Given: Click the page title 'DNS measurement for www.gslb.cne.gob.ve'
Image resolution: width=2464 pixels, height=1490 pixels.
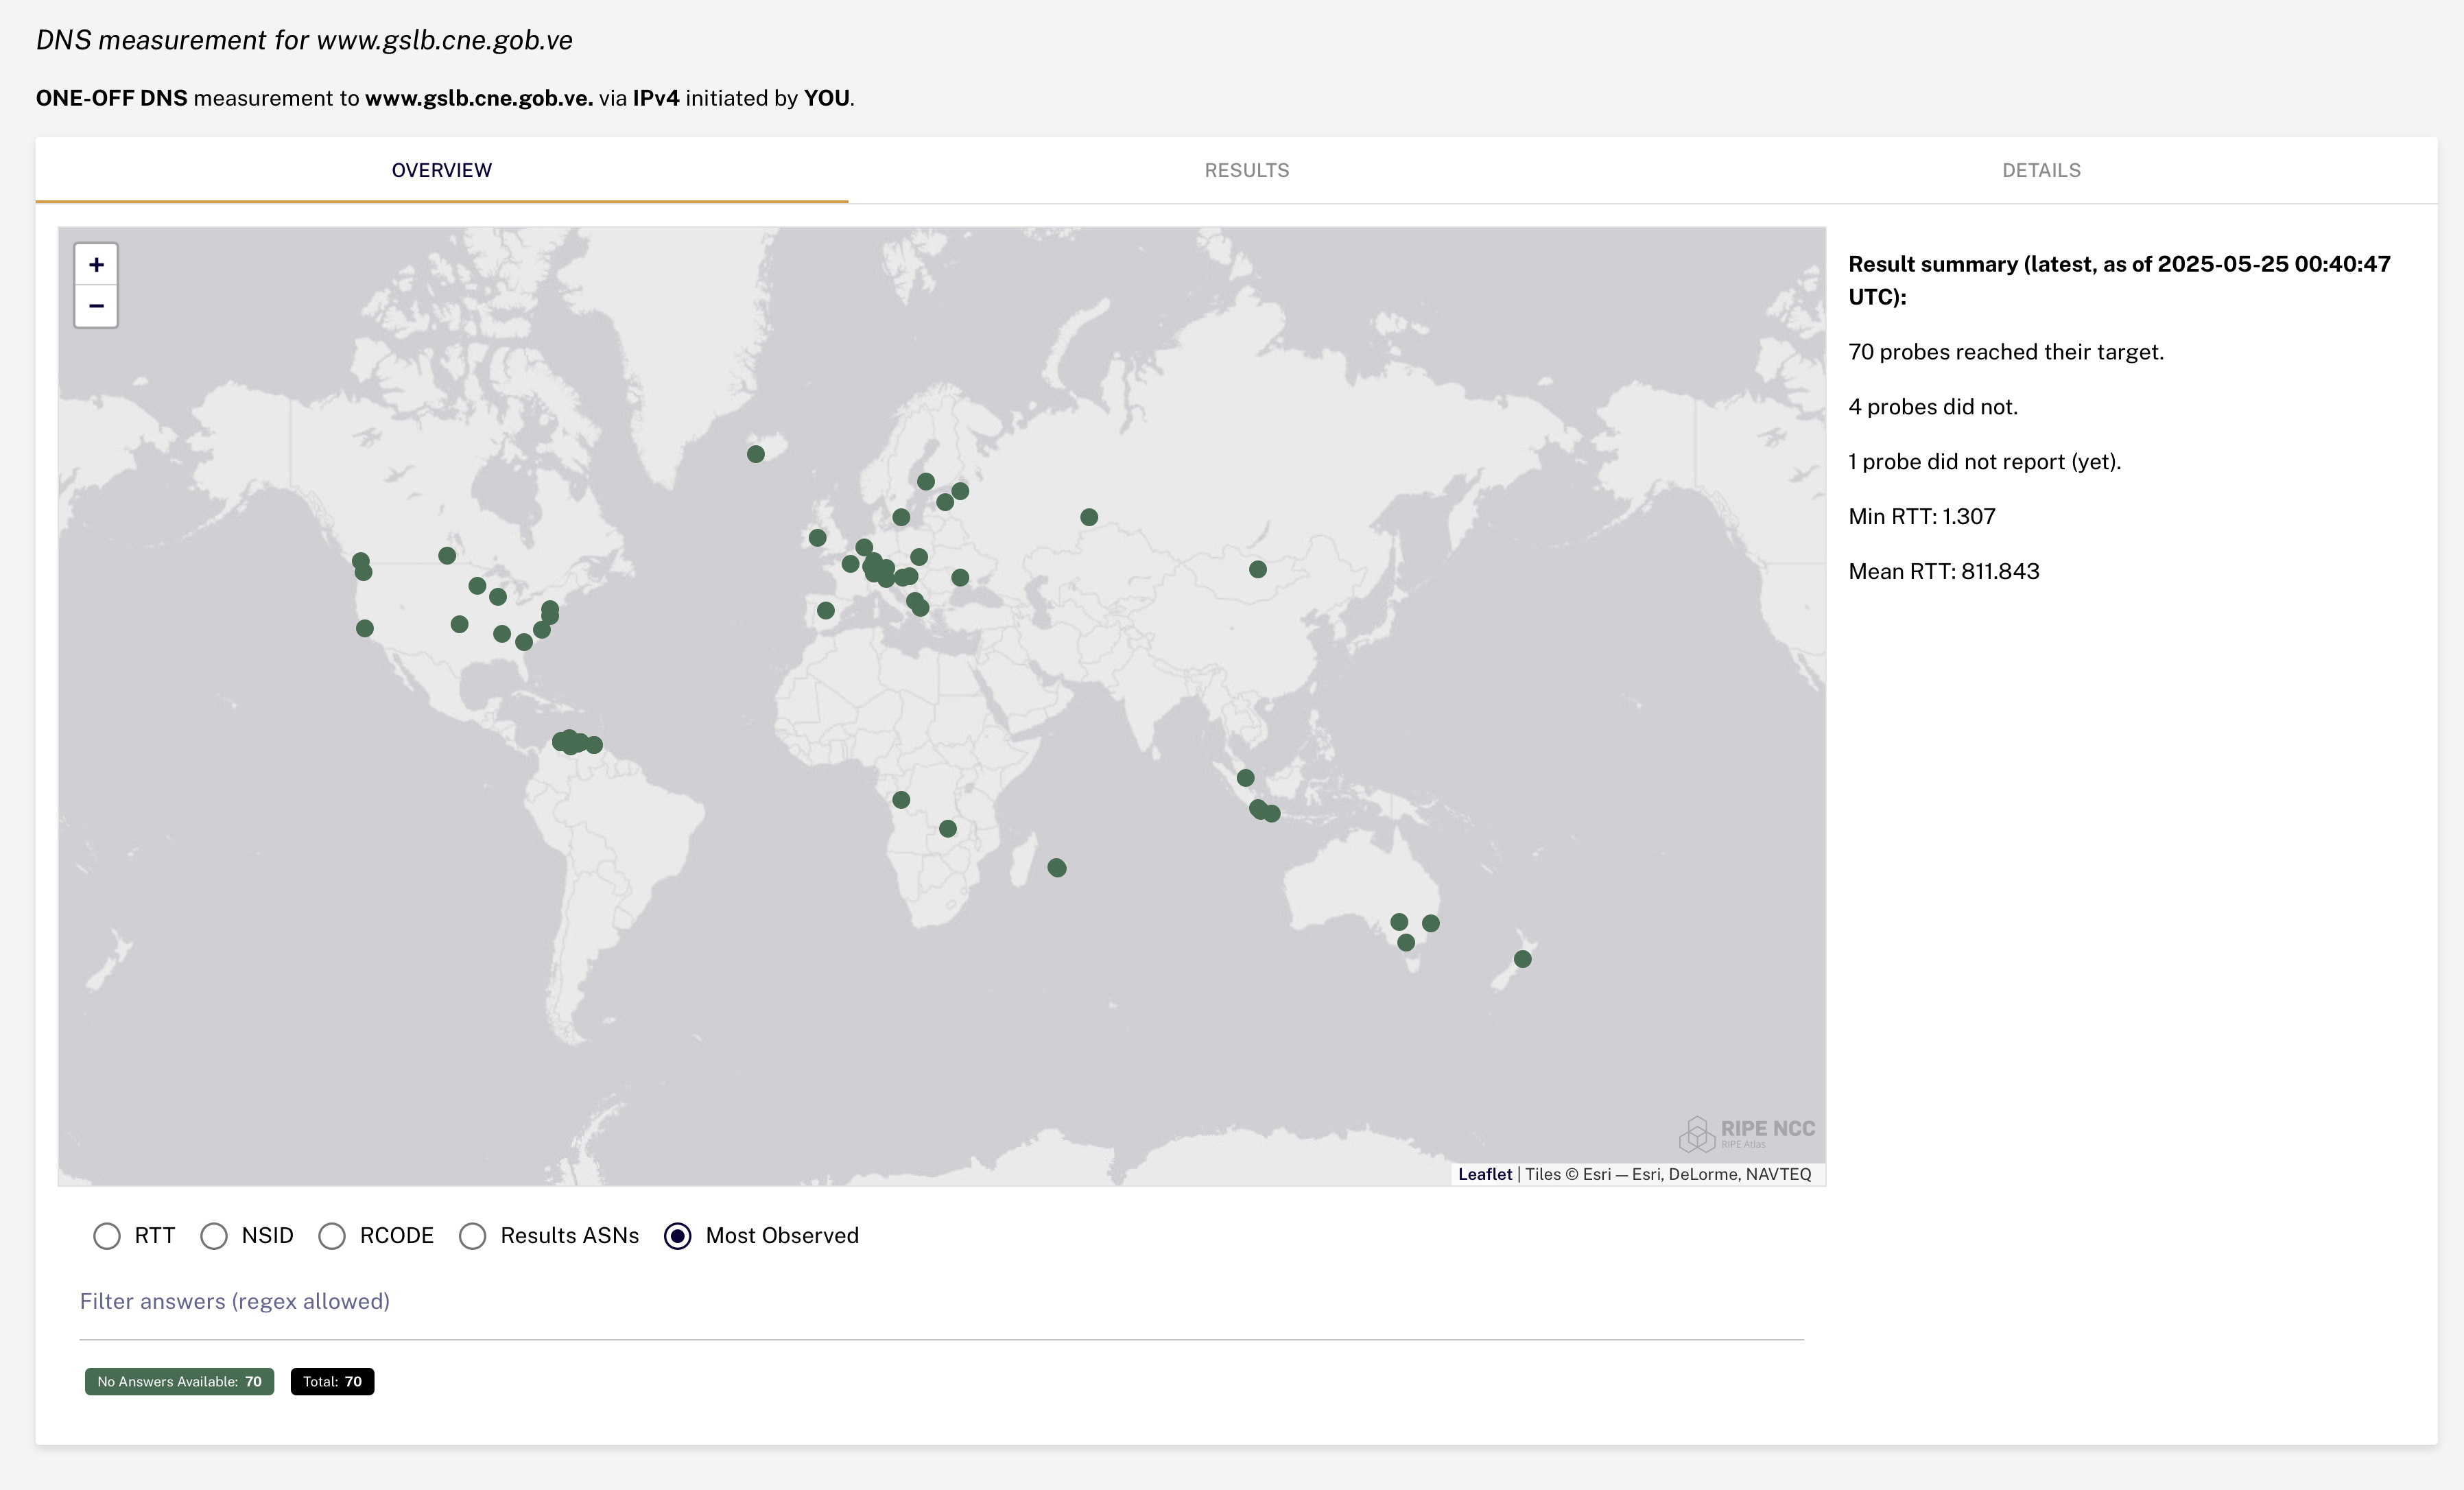Looking at the screenshot, I should point(304,40).
